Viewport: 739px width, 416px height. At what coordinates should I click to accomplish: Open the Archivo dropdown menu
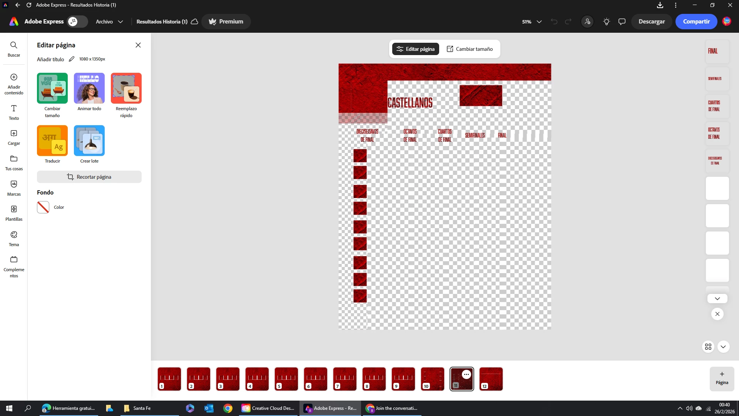click(x=109, y=22)
